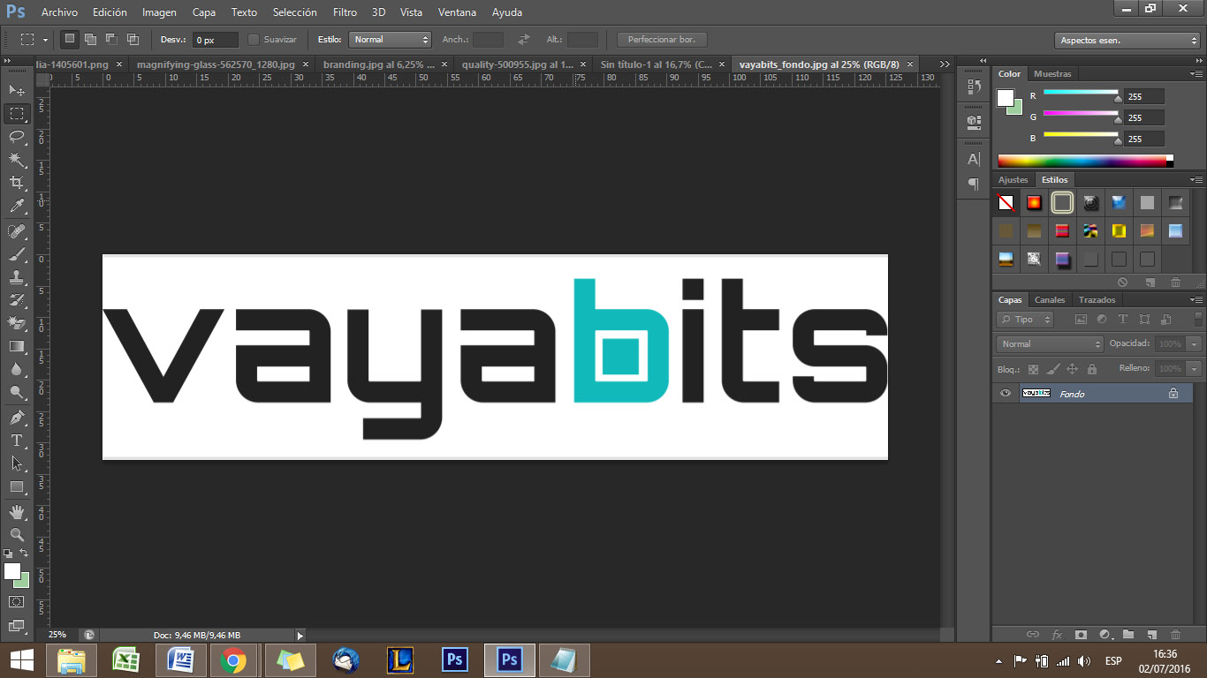The width and height of the screenshot is (1207, 678).
Task: Open the Paragraph panel icon
Action: tap(974, 184)
